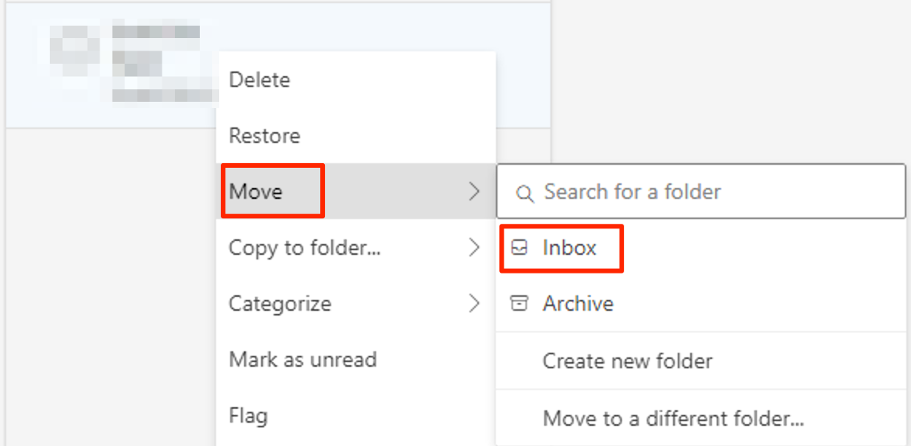Image resolution: width=911 pixels, height=446 pixels.
Task: Open the Categorize menu item
Action: pyautogui.click(x=280, y=303)
